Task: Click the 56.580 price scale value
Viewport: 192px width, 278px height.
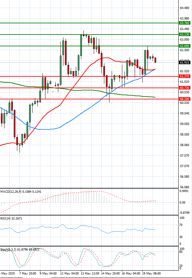Action: [184, 177]
